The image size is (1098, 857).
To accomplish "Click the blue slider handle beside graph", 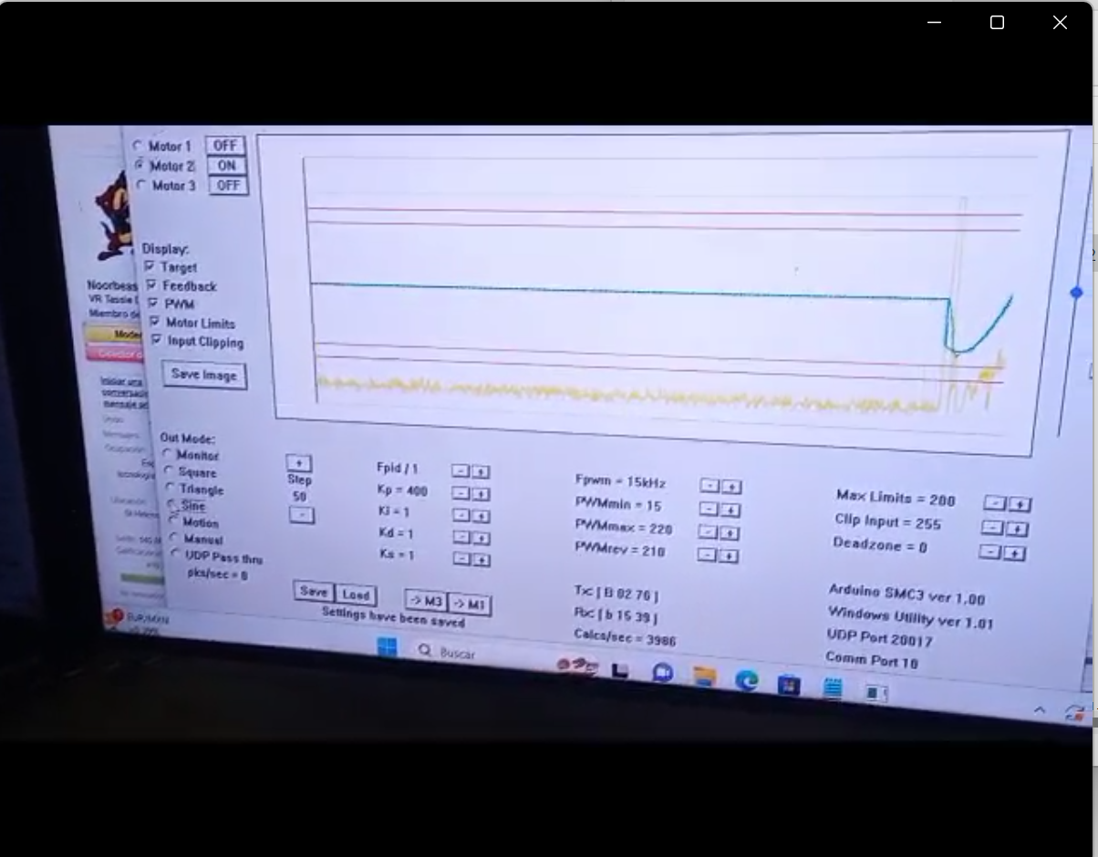I will (1076, 293).
